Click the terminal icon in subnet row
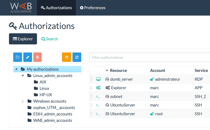 coord(98,97)
